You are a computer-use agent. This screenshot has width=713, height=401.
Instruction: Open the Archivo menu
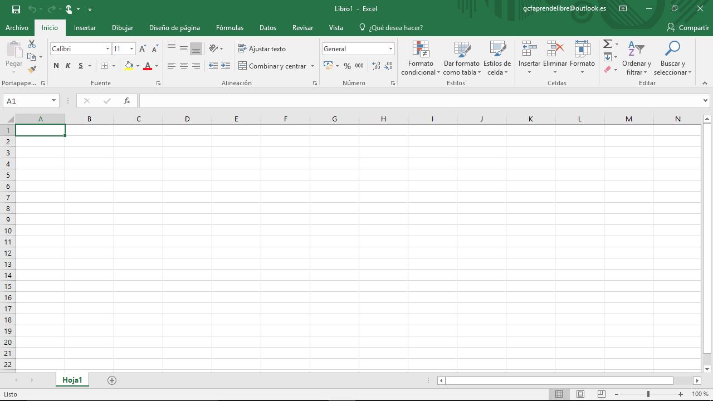coord(17,27)
